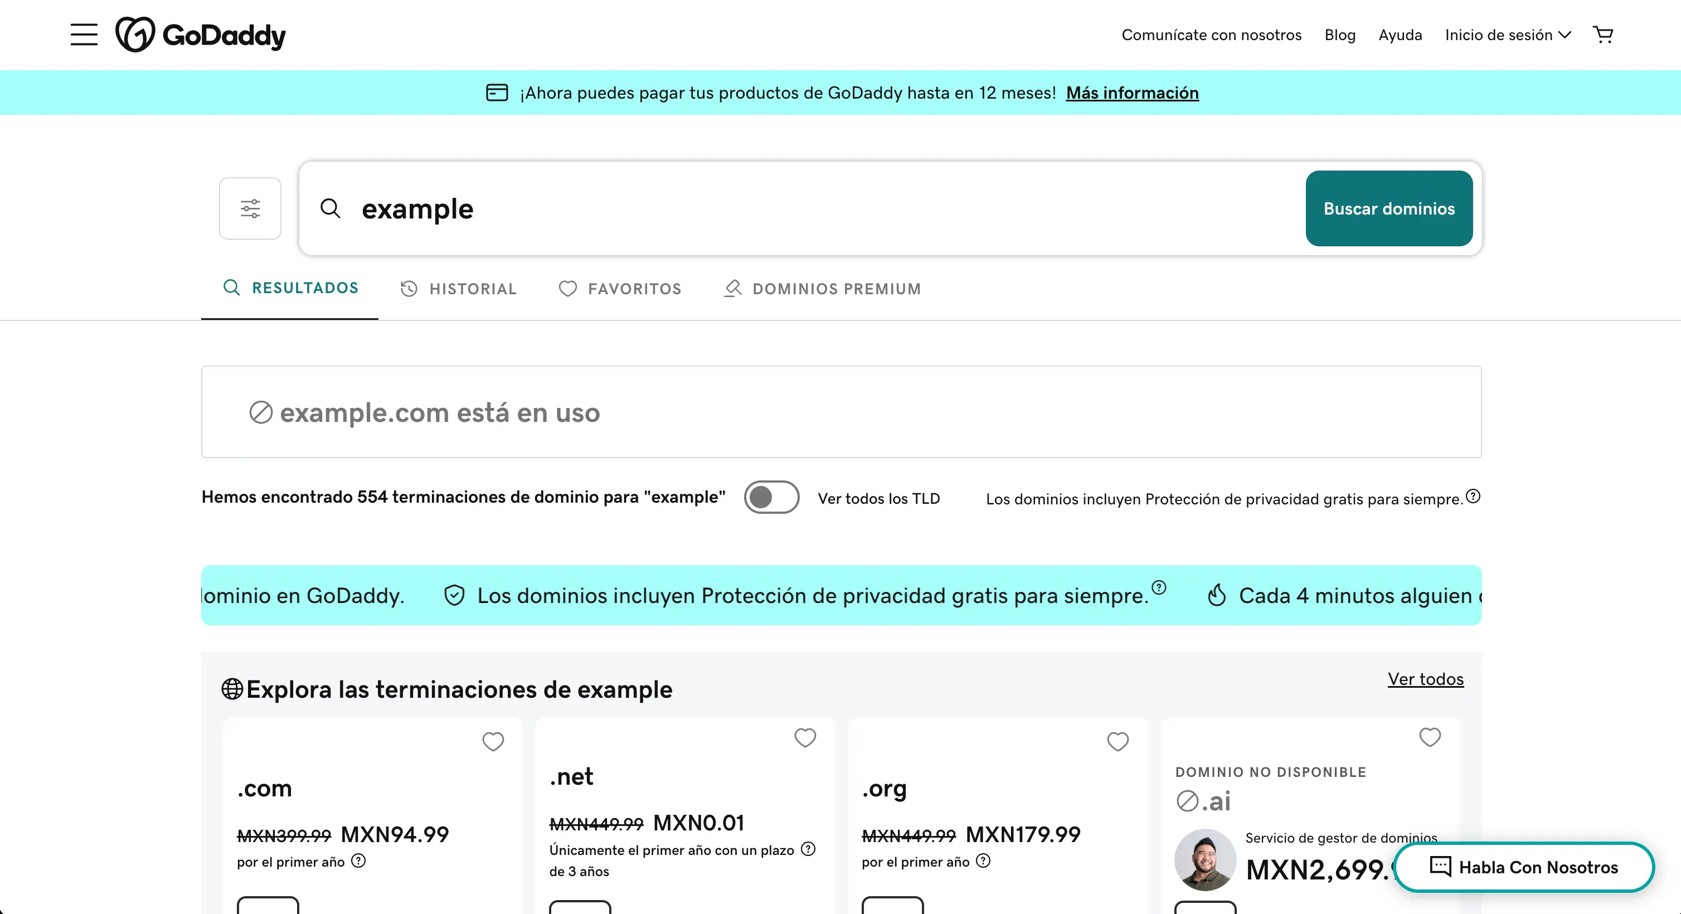Favorite the .ai domain card
The height and width of the screenshot is (914, 1681).
click(x=1430, y=738)
